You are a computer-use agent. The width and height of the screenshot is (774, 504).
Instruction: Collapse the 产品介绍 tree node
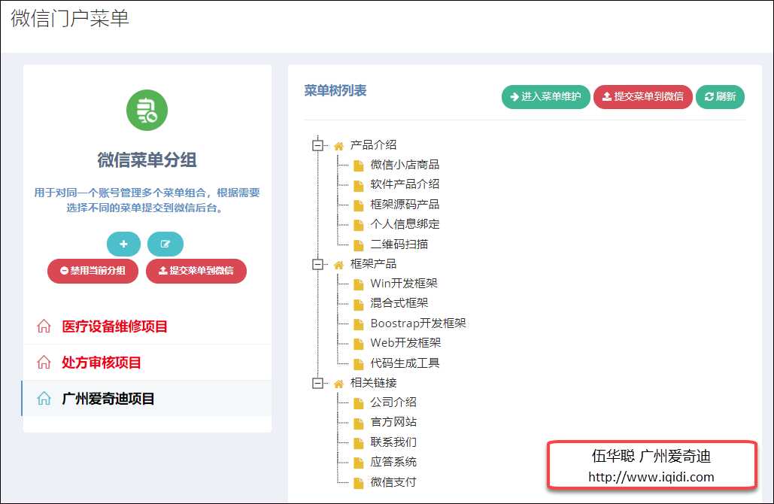click(317, 144)
